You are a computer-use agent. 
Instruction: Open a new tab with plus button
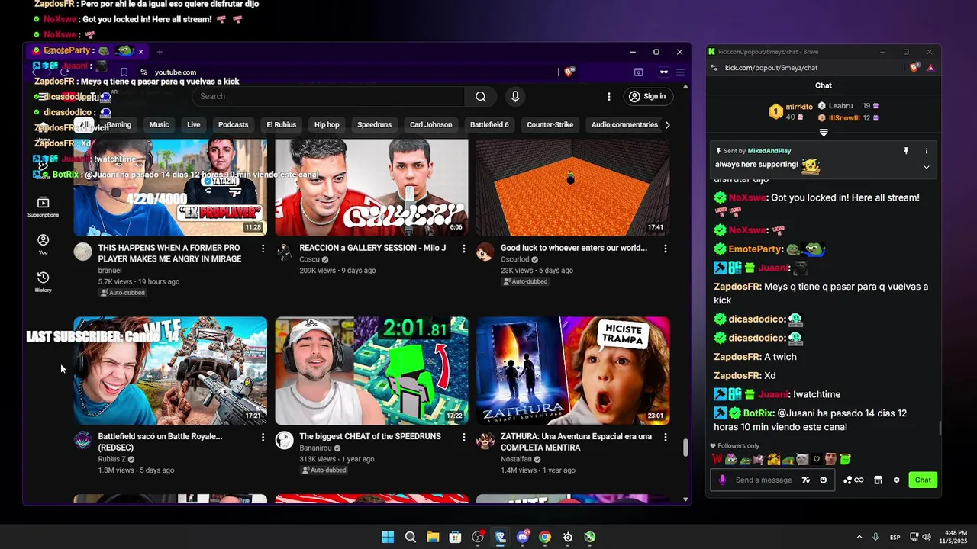tap(160, 52)
